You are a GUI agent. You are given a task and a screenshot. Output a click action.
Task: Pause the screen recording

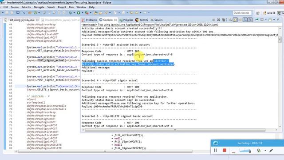(x=215, y=150)
